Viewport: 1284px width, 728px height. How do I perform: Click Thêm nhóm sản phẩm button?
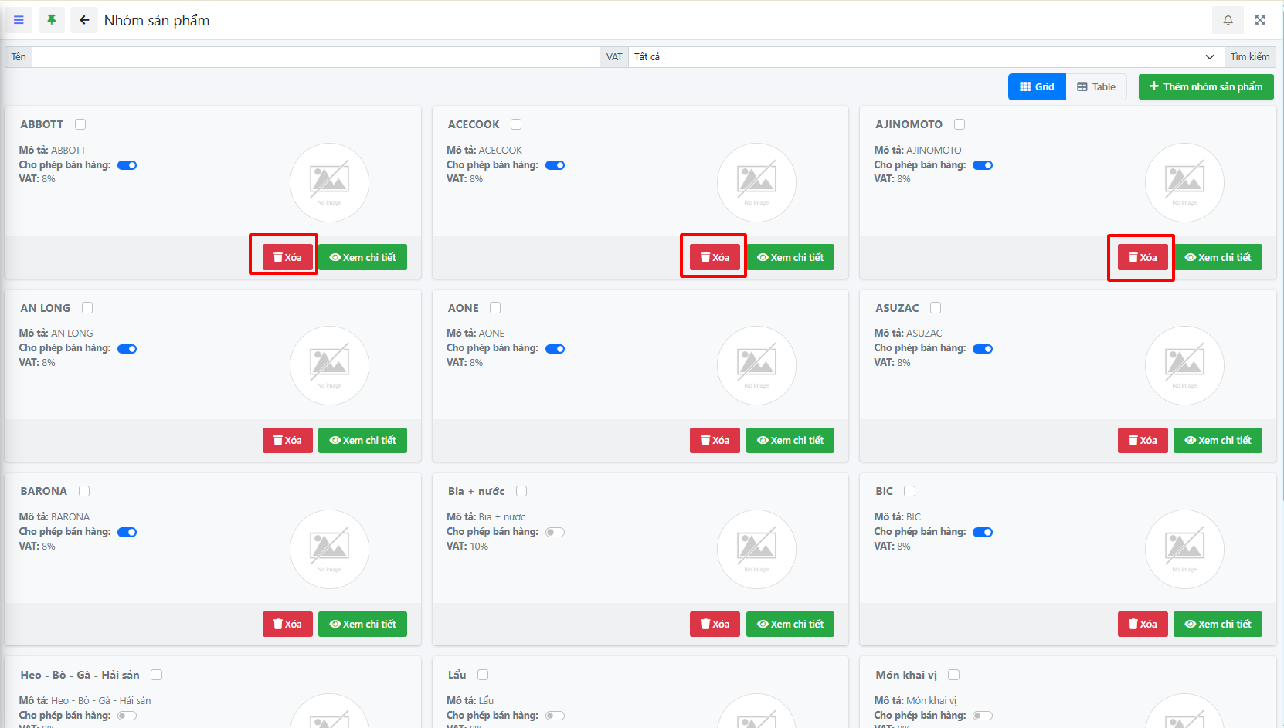click(1205, 87)
